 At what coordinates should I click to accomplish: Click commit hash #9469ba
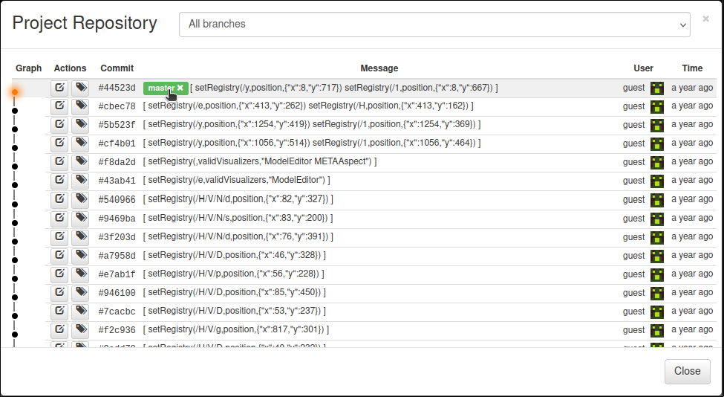[x=117, y=218]
